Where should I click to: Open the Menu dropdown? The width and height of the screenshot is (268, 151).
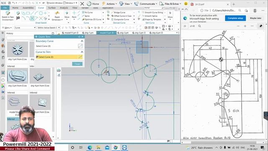pos(7,28)
